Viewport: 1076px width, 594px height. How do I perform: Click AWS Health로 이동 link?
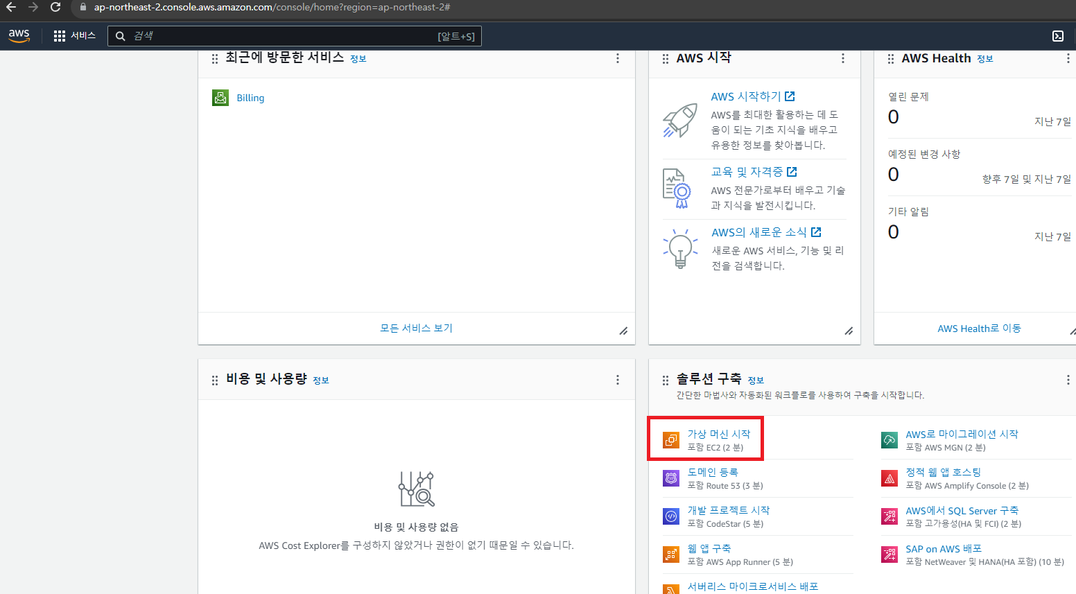point(979,329)
